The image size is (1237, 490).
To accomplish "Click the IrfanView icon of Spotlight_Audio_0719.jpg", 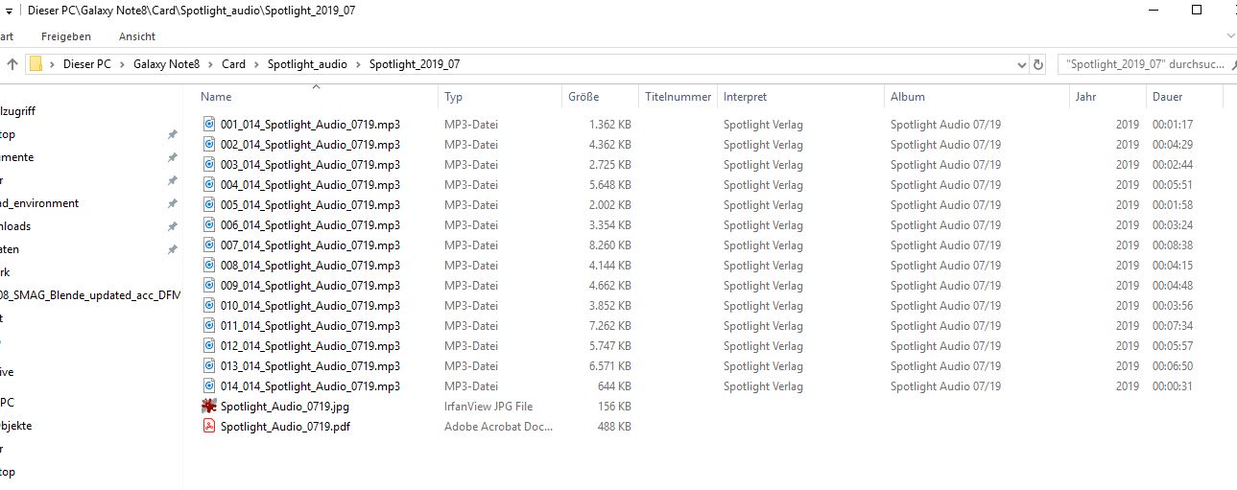I will [x=209, y=407].
